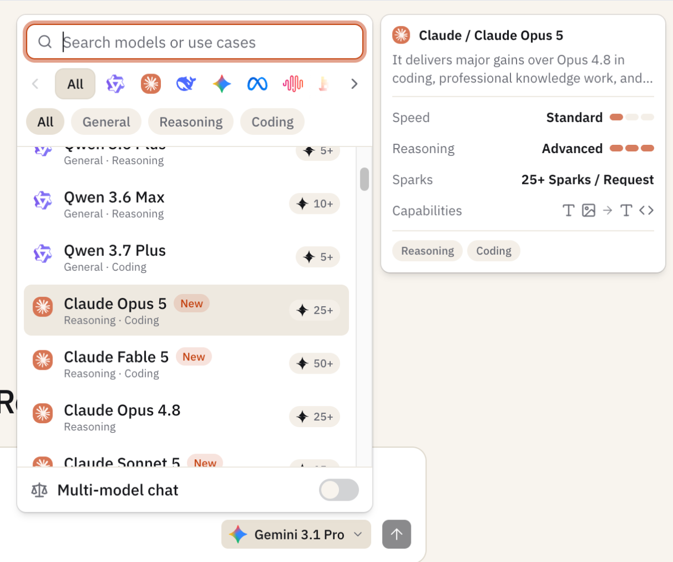This screenshot has width=673, height=562.
Task: Click the send arrow button
Action: tap(397, 534)
